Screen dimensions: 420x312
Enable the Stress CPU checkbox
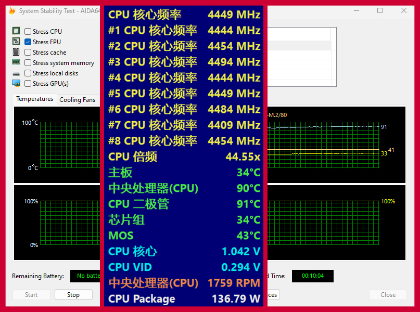point(28,32)
